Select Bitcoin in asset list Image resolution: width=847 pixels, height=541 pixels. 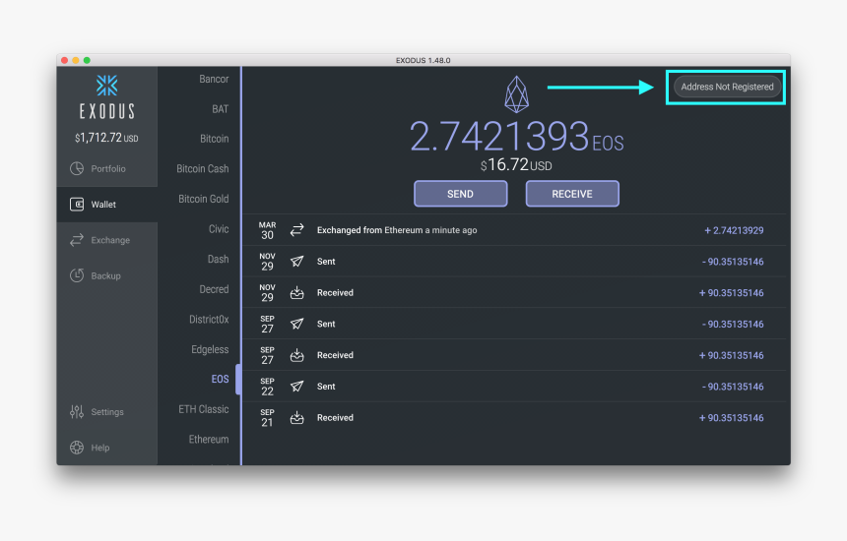coord(214,139)
